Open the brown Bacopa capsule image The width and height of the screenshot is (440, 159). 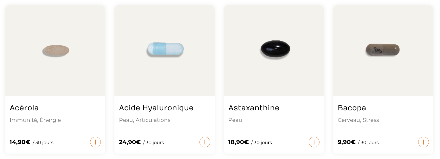[x=383, y=50]
